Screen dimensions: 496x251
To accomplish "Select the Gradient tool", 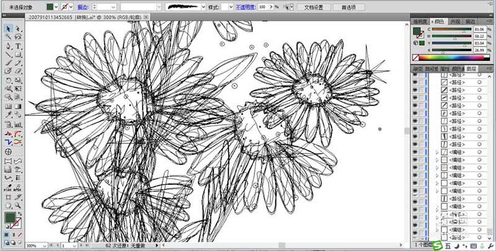I will [18, 107].
